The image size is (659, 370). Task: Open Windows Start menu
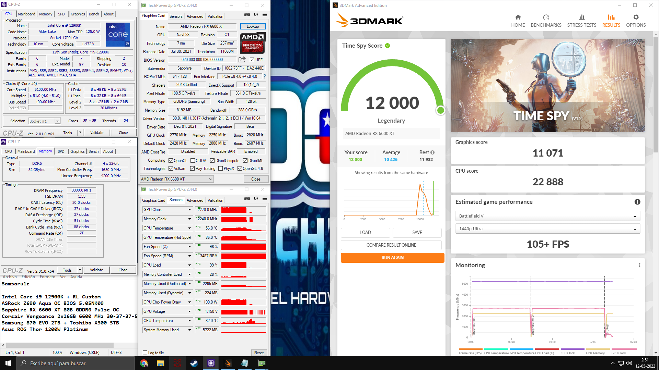(x=8, y=363)
